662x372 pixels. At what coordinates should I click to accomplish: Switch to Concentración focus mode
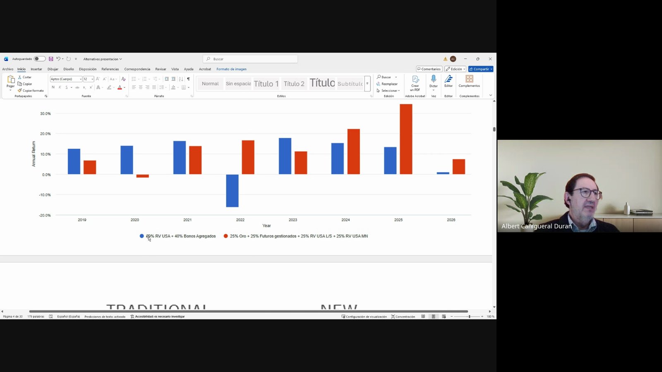click(x=403, y=317)
